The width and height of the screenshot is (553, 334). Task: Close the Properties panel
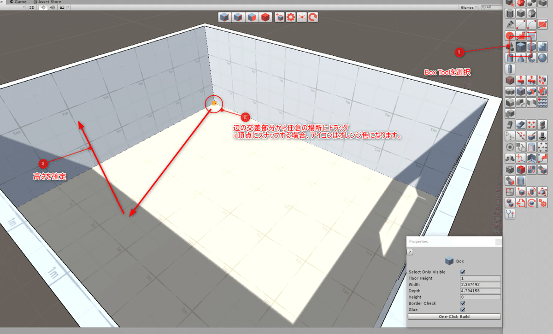coord(498,241)
